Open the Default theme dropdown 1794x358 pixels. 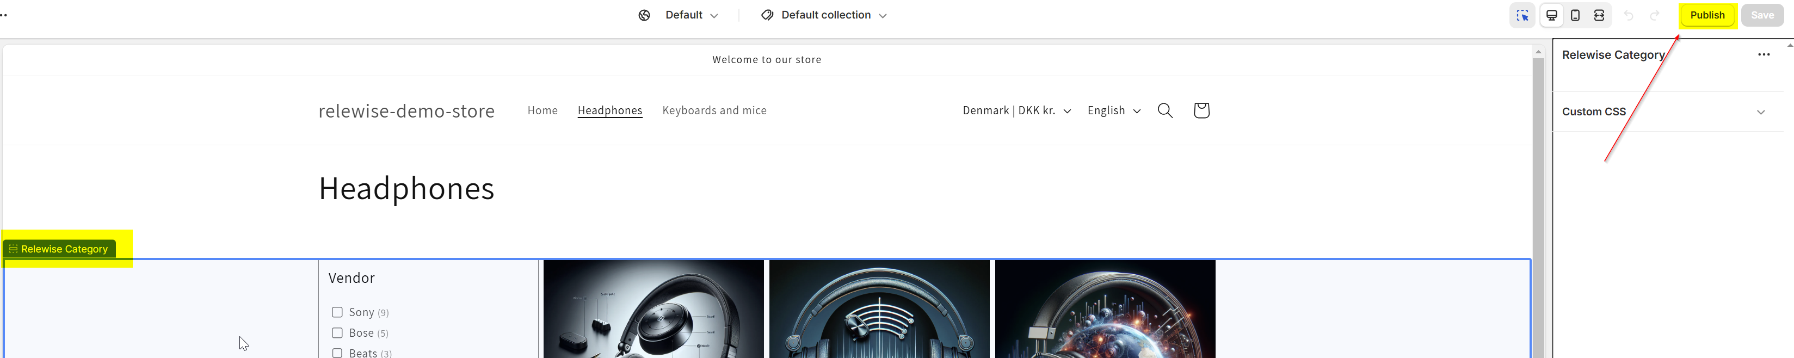coord(679,15)
